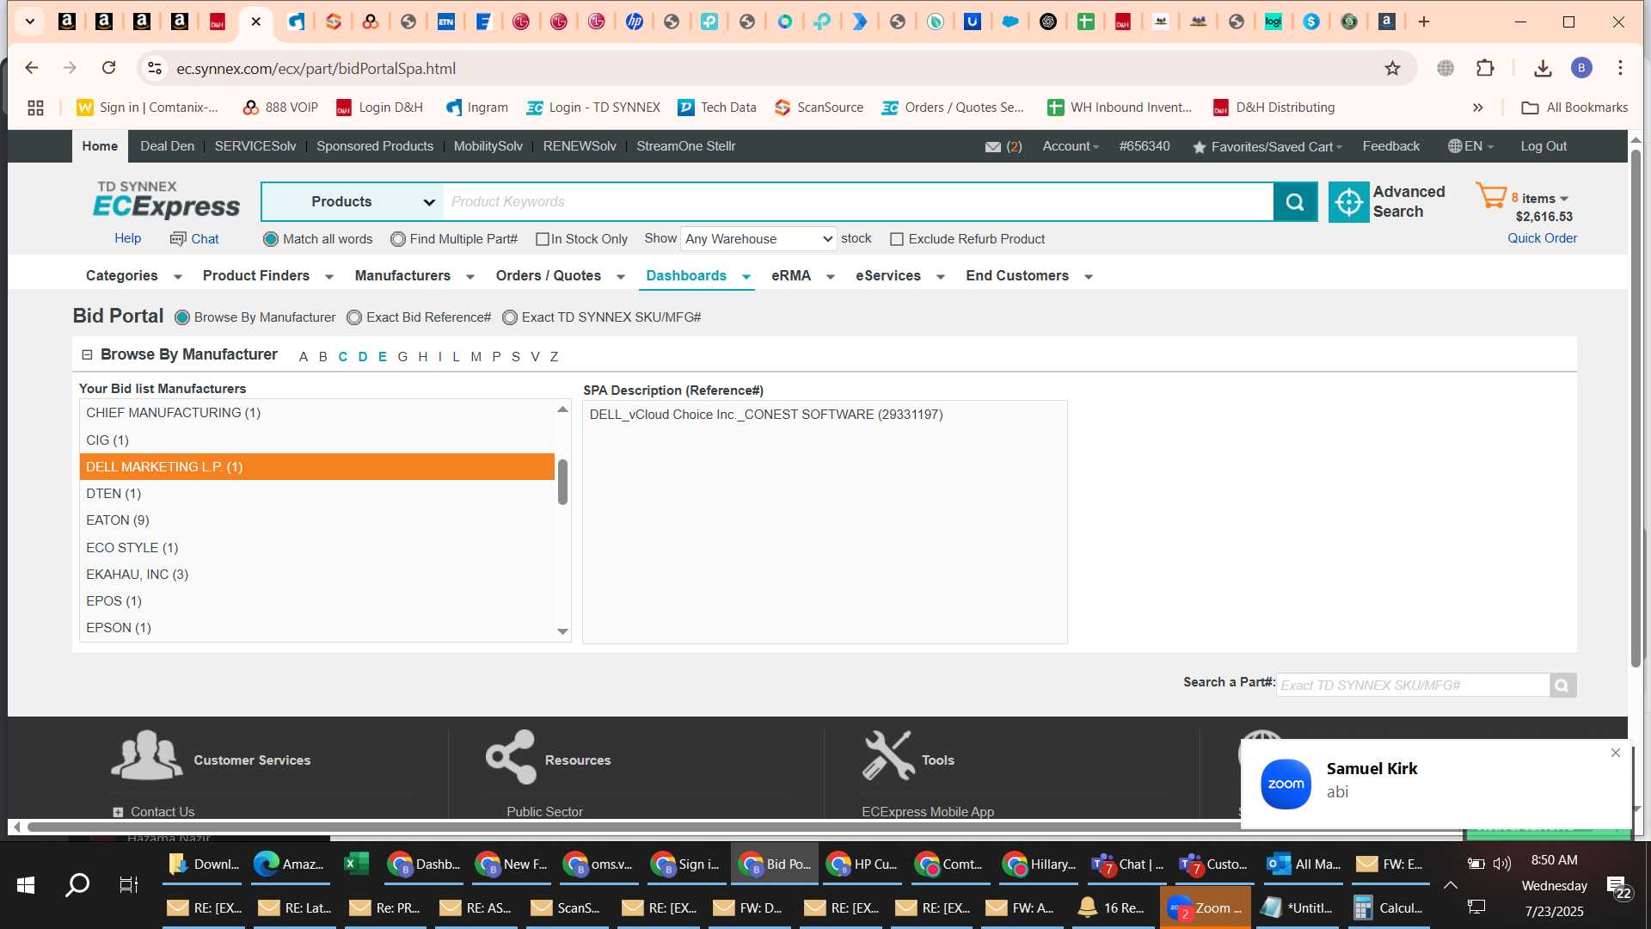The height and width of the screenshot is (929, 1651).
Task: Click the page vertical scrollbar
Action: pos(1636,409)
